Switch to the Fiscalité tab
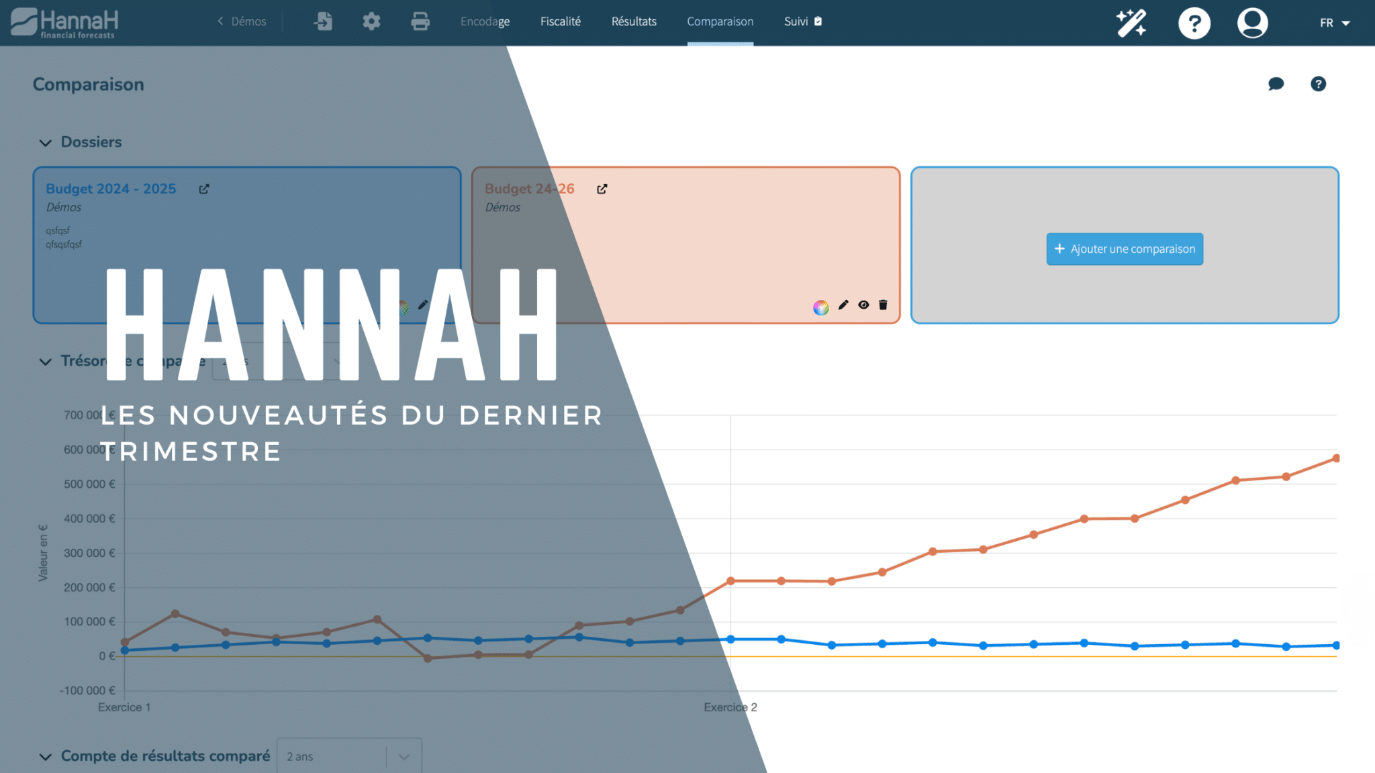The width and height of the screenshot is (1375, 773). point(562,21)
